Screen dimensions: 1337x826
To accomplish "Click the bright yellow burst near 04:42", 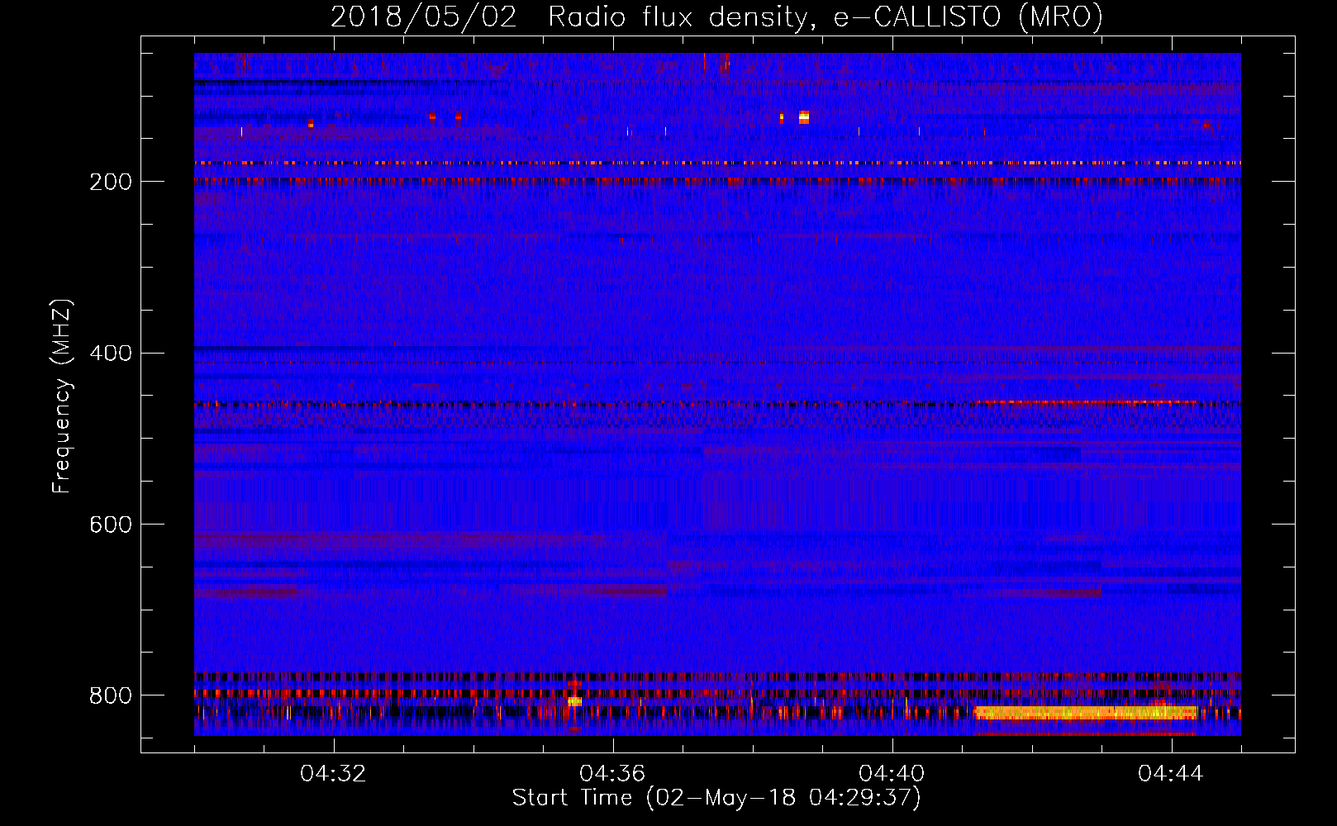I will pyautogui.click(x=1085, y=712).
